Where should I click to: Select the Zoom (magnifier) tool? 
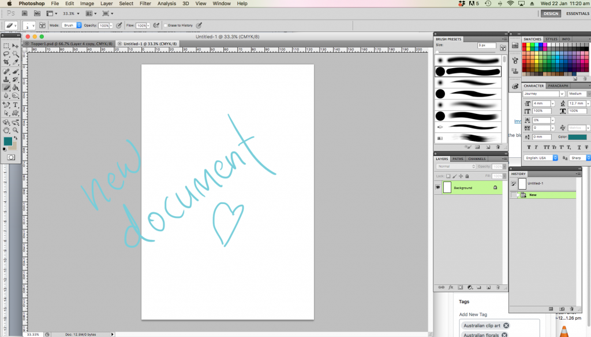[16, 131]
